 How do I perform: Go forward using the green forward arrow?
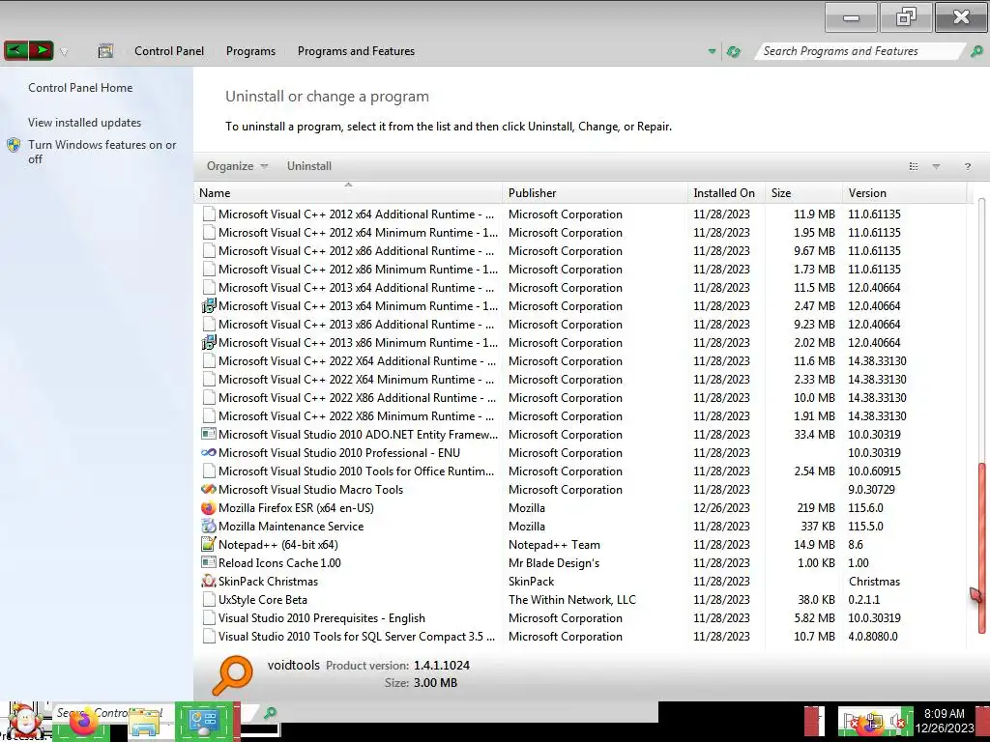(x=41, y=50)
